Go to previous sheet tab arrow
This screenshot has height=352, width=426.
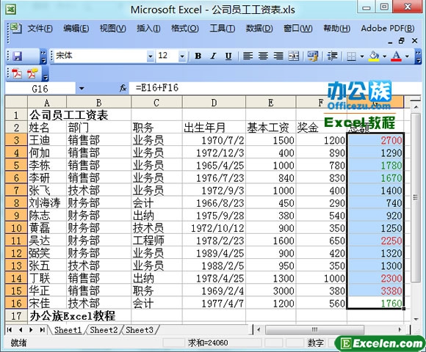21,330
